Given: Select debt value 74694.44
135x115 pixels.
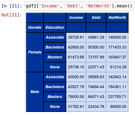Looking at the screenshot, I should point(96,87).
